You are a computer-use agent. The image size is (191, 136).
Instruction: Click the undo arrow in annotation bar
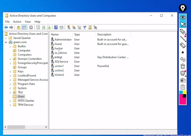(x=183, y=59)
